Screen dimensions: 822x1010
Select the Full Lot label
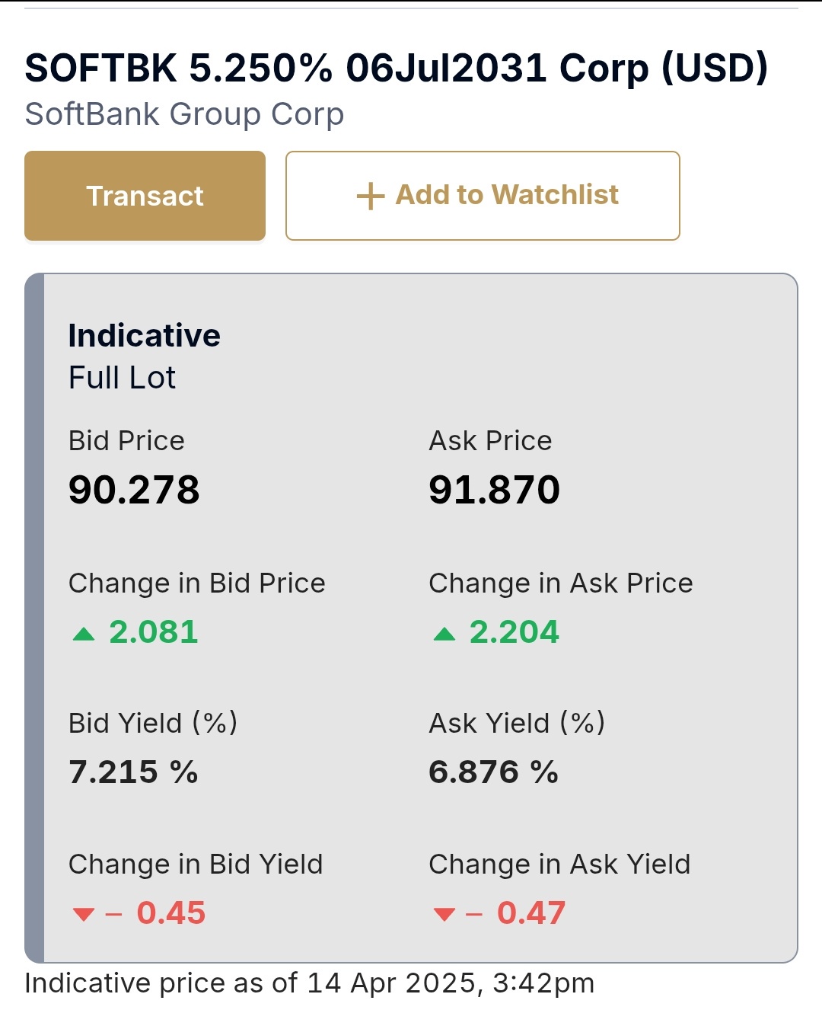point(122,378)
